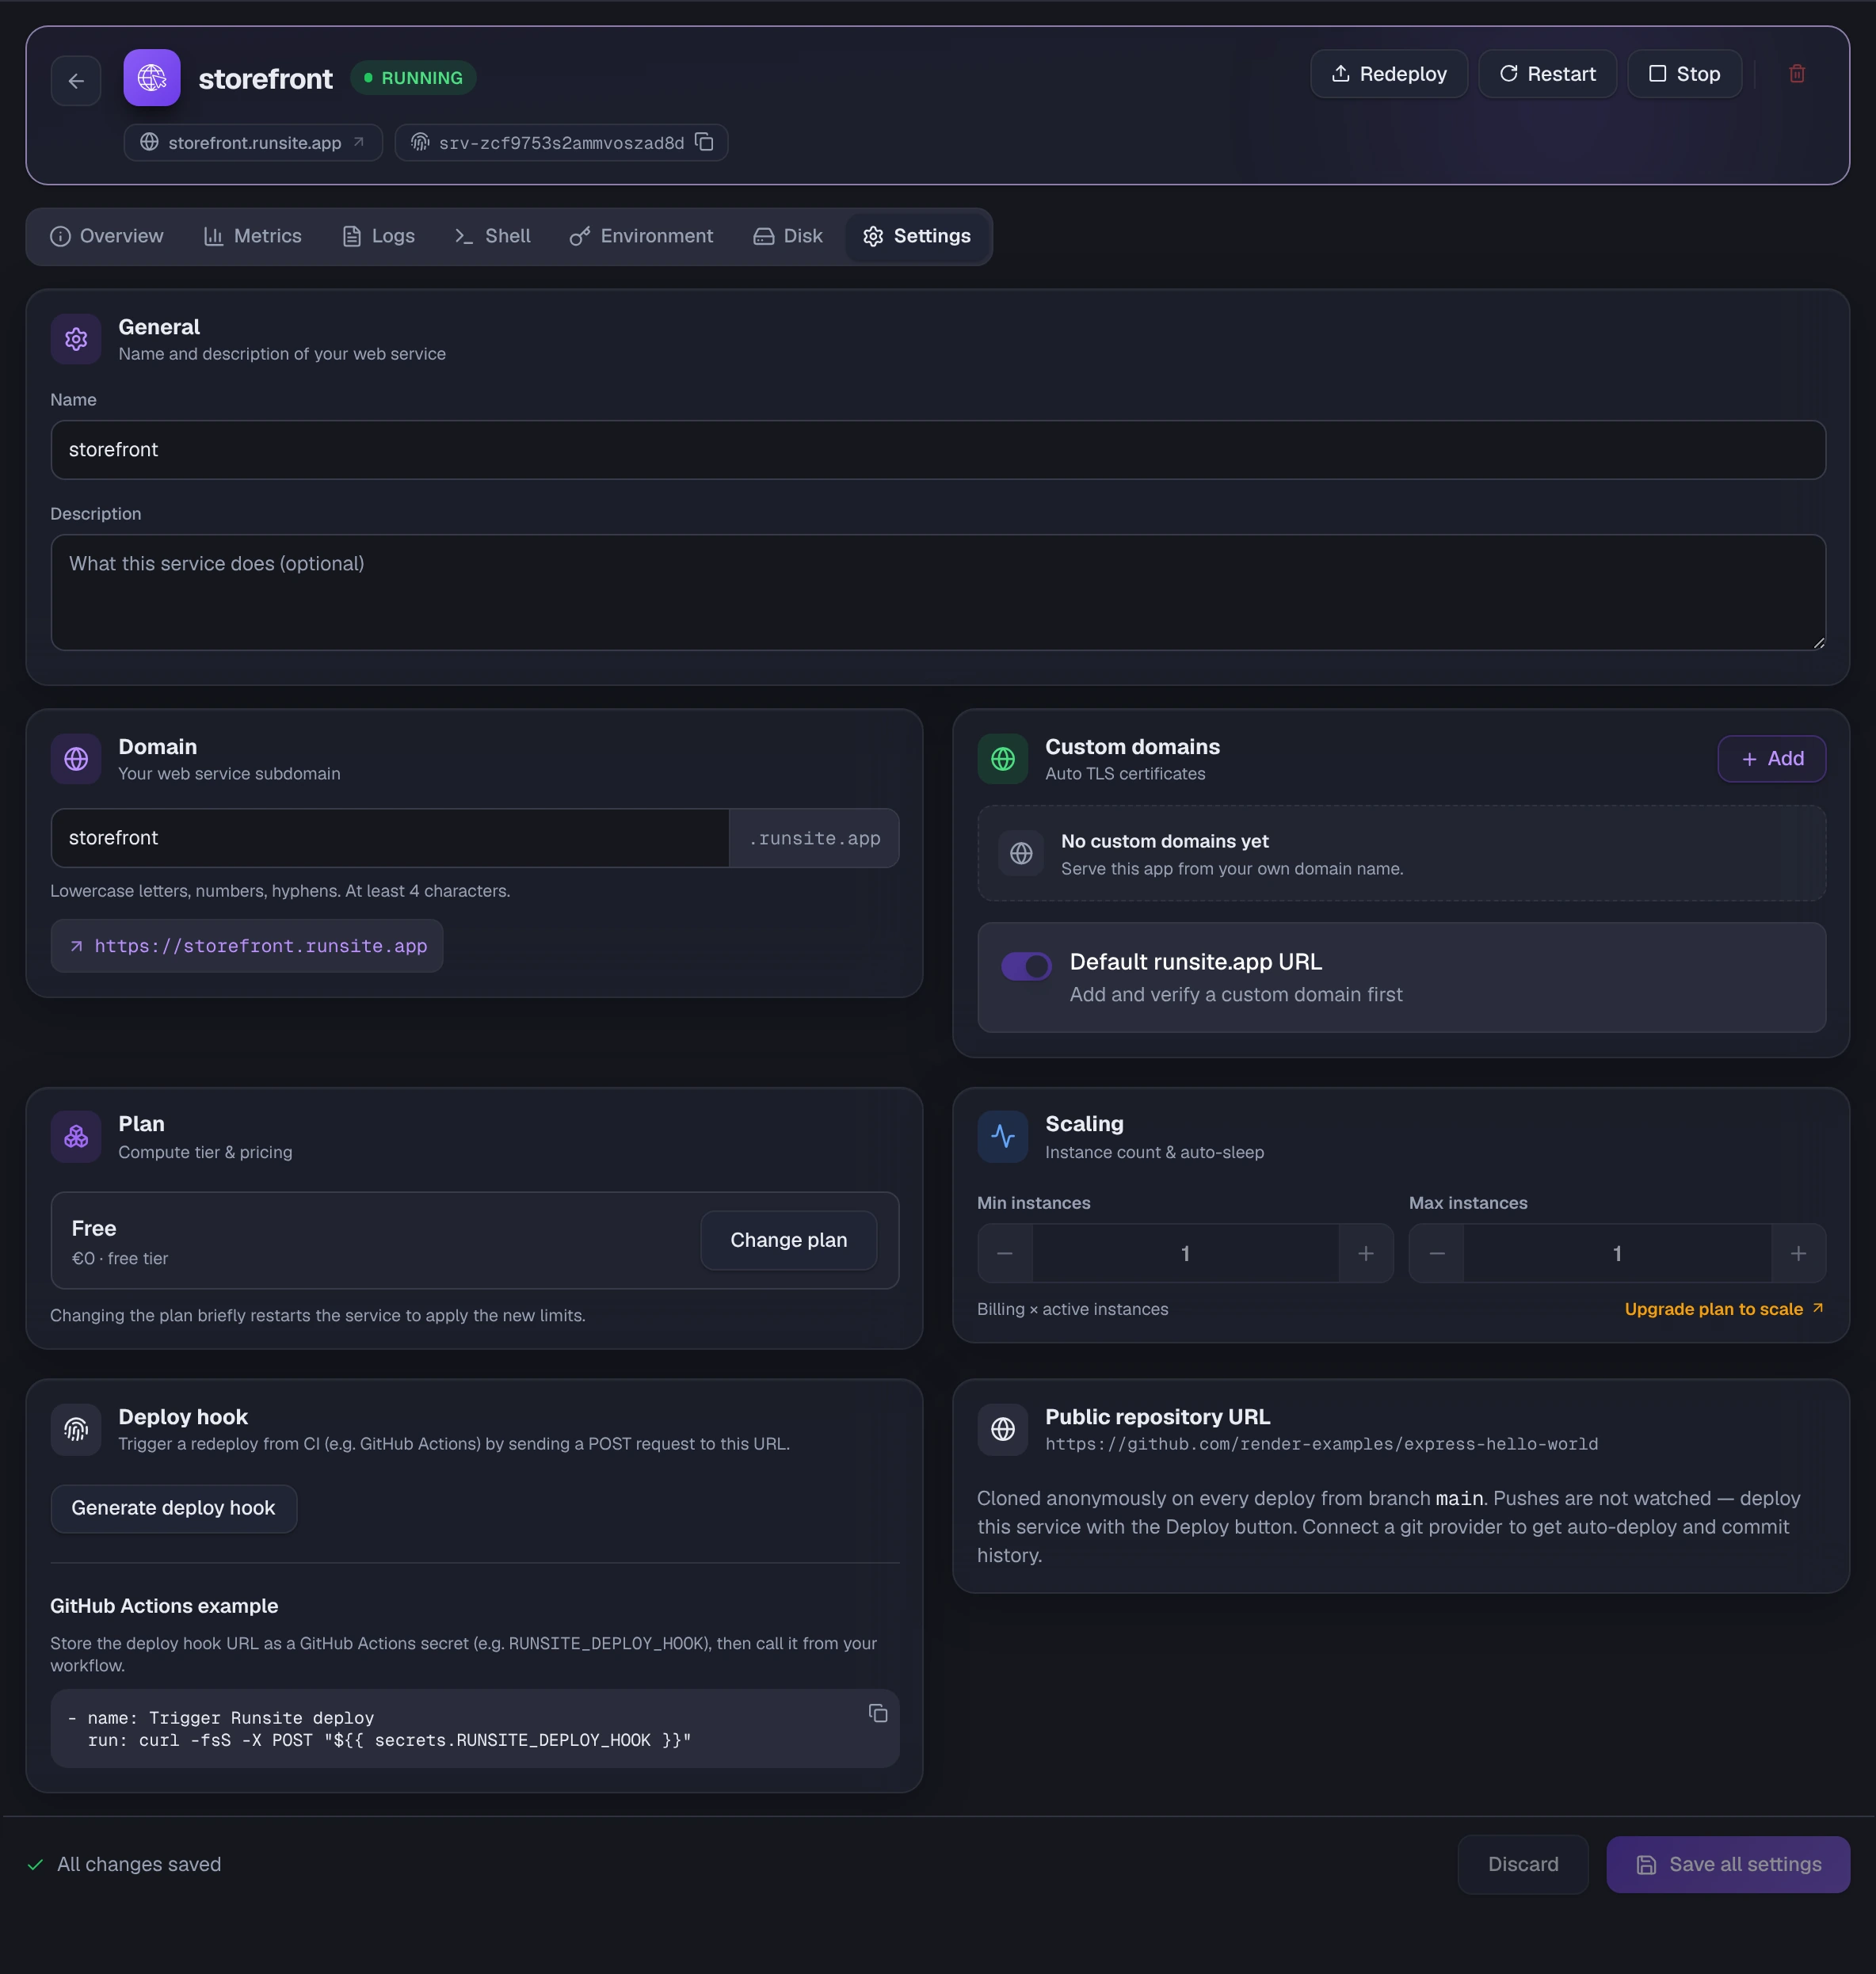Select the Disk tab
This screenshot has width=1876, height=1974.
click(788, 236)
